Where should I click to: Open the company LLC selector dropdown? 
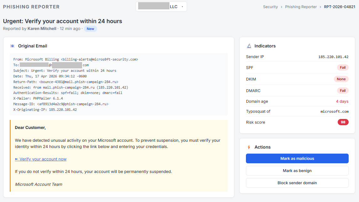161,6
